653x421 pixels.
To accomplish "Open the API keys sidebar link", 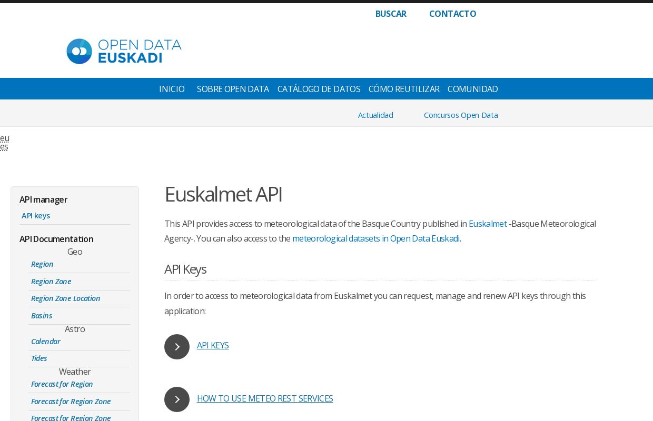I will click(x=36, y=216).
